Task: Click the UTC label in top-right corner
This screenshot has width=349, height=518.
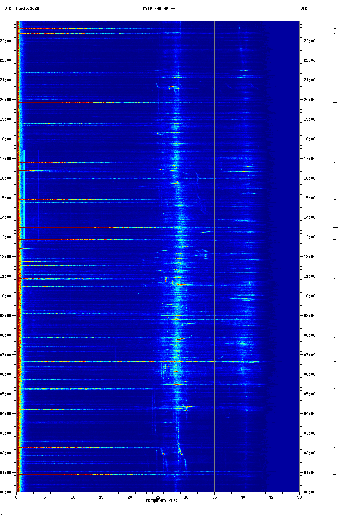Action: [303, 9]
